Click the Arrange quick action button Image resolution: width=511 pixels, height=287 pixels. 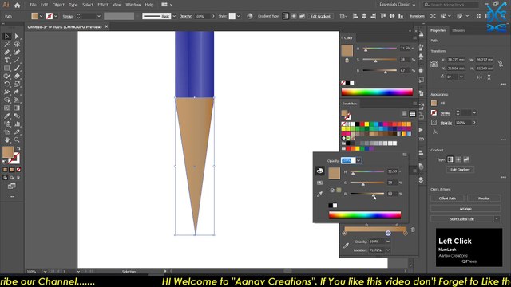click(x=465, y=209)
